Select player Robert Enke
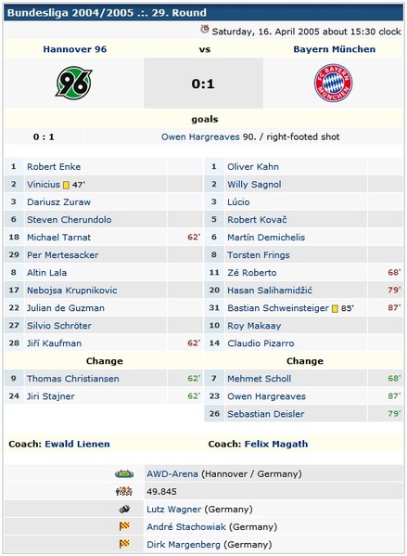Image resolution: width=407 pixels, height=556 pixels. tap(54, 167)
